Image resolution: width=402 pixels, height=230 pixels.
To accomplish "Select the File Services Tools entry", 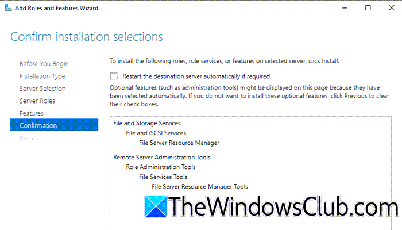I will [x=163, y=177].
